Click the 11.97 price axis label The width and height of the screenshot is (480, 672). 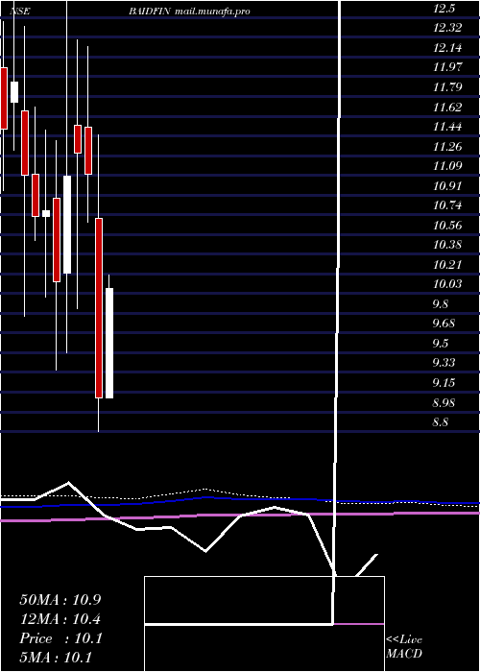(447, 67)
